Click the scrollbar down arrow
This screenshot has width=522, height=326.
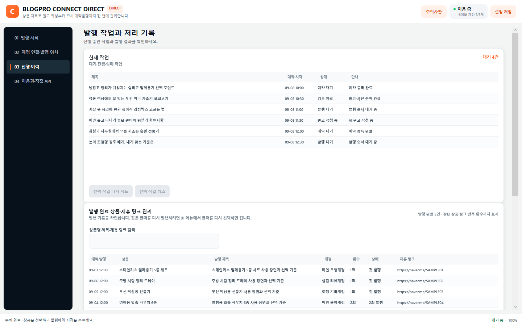tap(515, 307)
